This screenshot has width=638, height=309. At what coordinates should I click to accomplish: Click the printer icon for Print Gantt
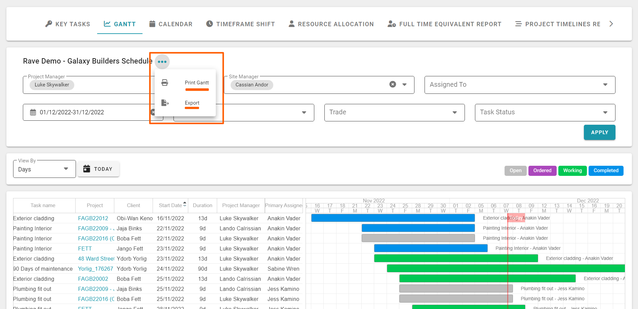(165, 83)
